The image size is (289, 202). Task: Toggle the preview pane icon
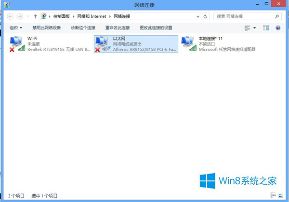tap(266, 28)
